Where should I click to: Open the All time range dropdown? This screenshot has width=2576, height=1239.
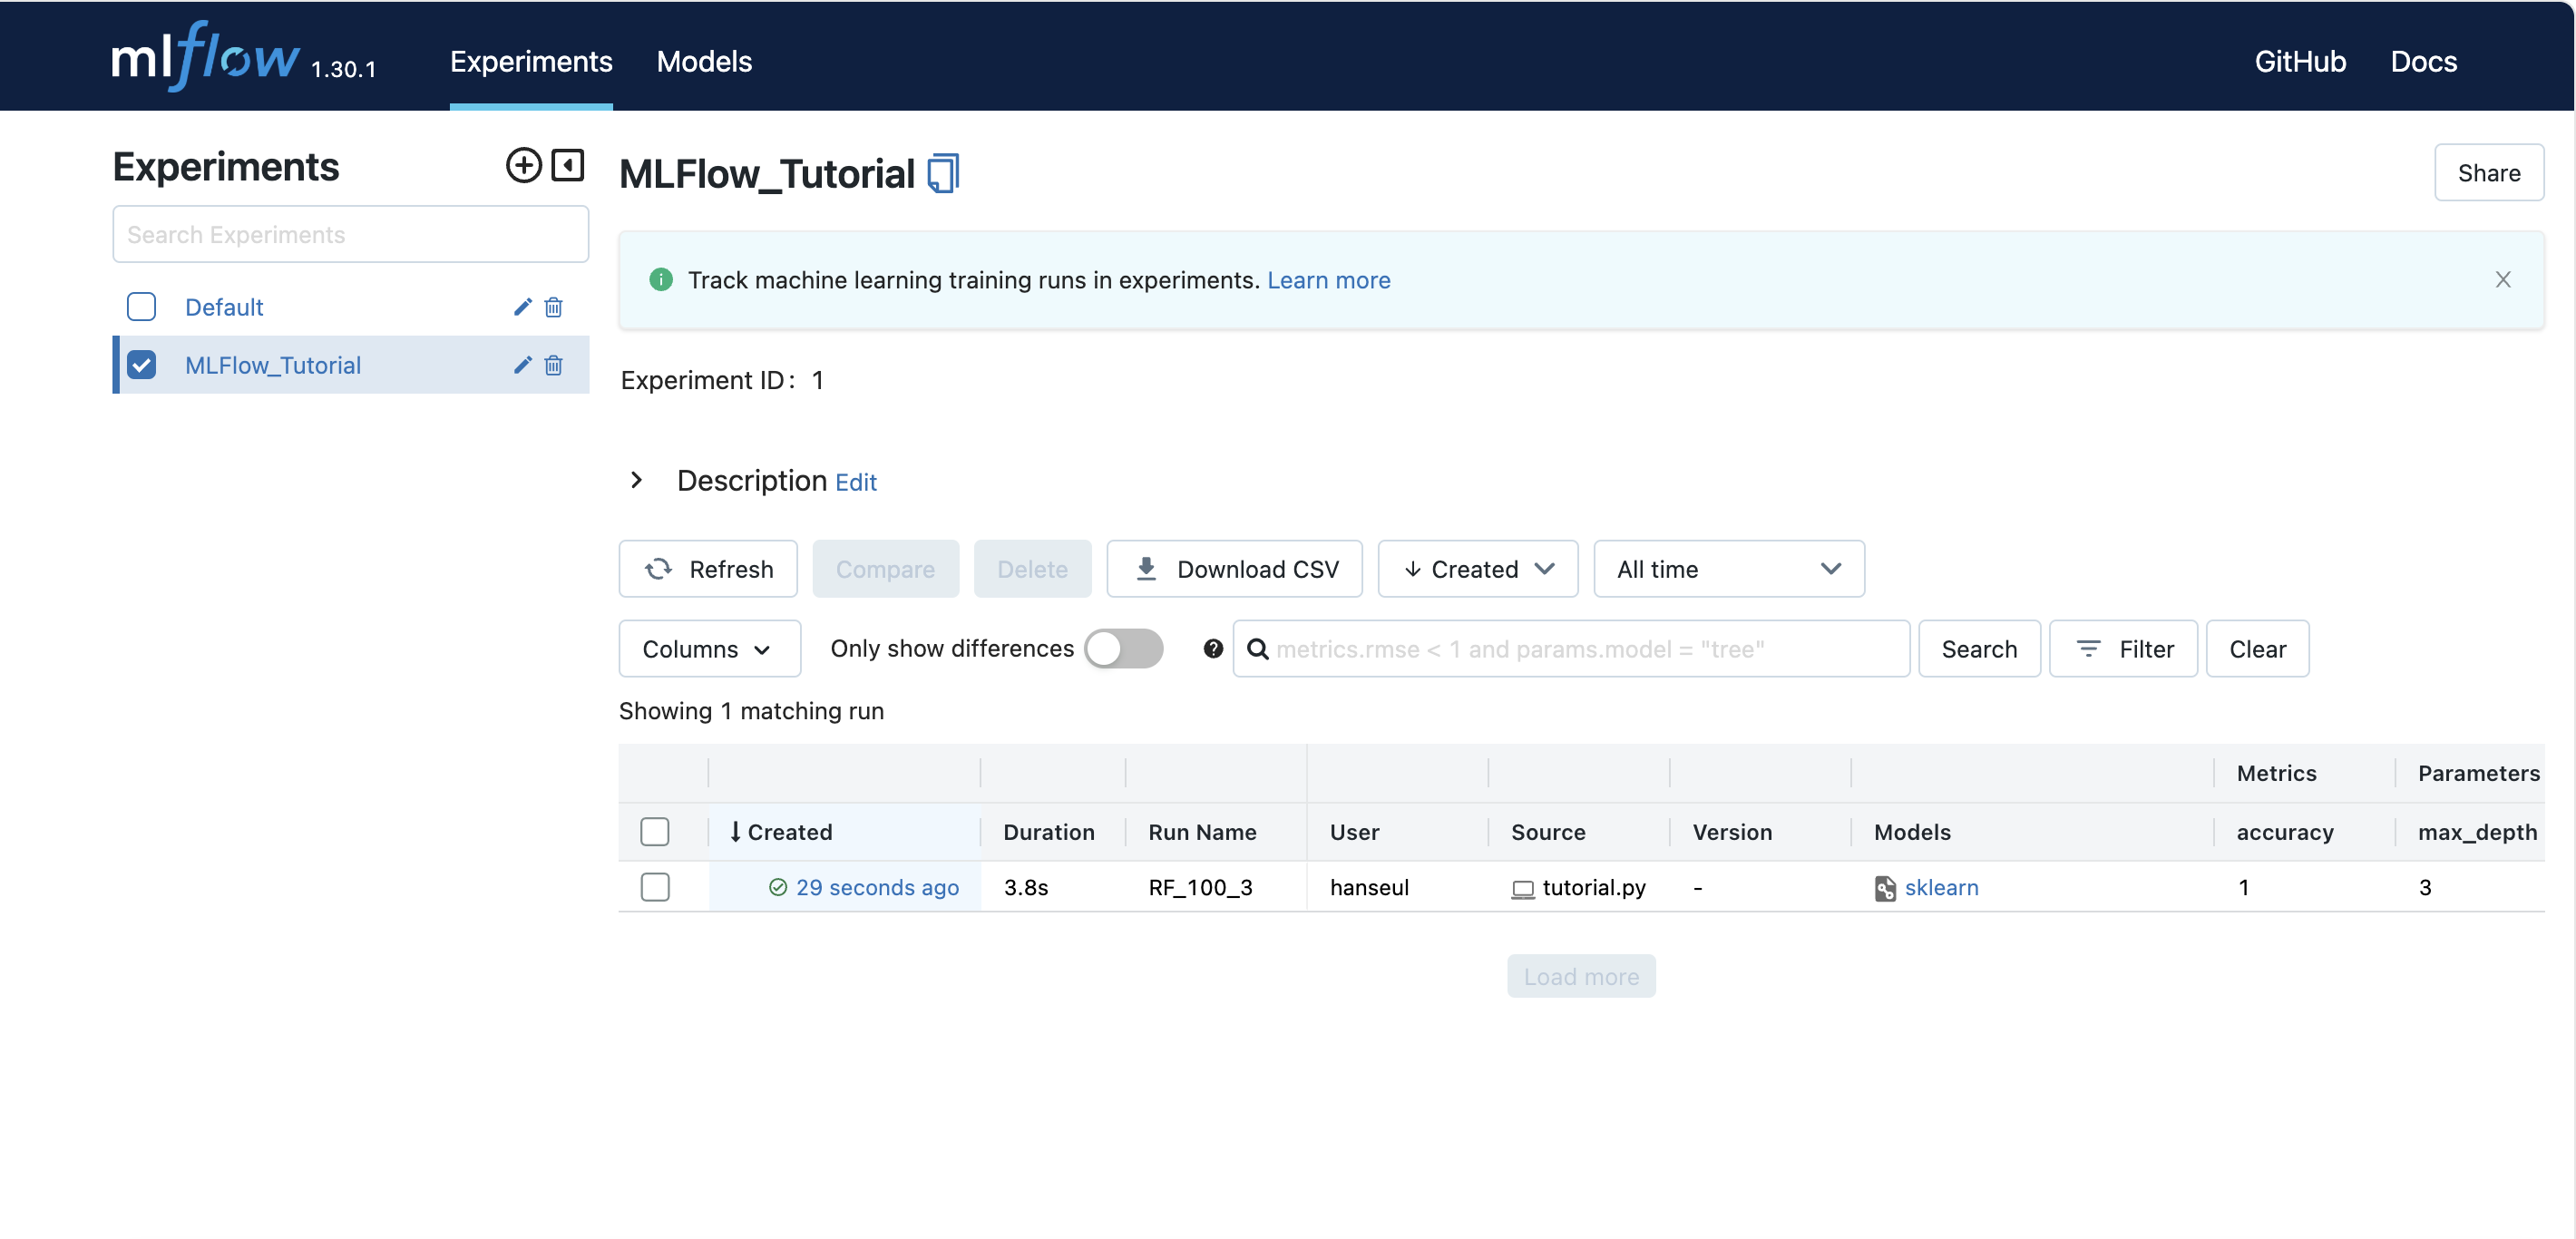tap(1728, 569)
